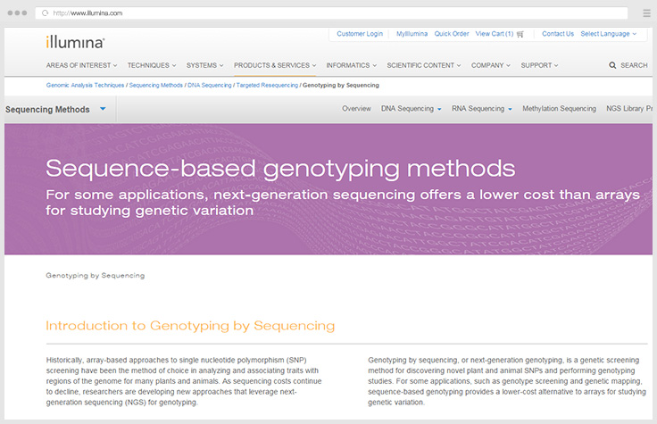Open the Techniques menu
Image resolution: width=657 pixels, height=424 pixels.
[x=152, y=65]
